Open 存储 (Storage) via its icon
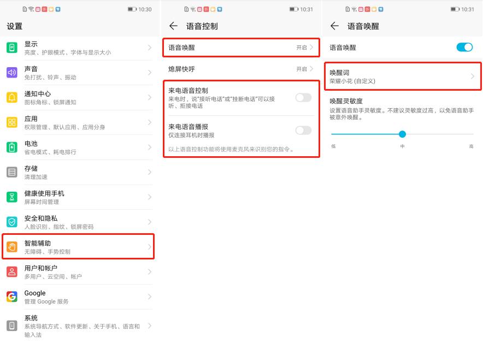This screenshot has width=483, height=343. pos(10,172)
